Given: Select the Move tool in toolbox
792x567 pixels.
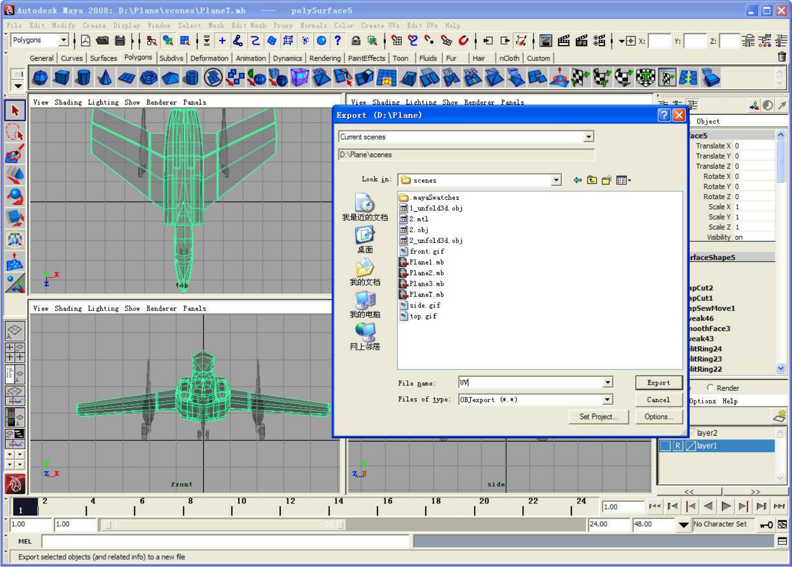Looking at the screenshot, I should click(15, 175).
